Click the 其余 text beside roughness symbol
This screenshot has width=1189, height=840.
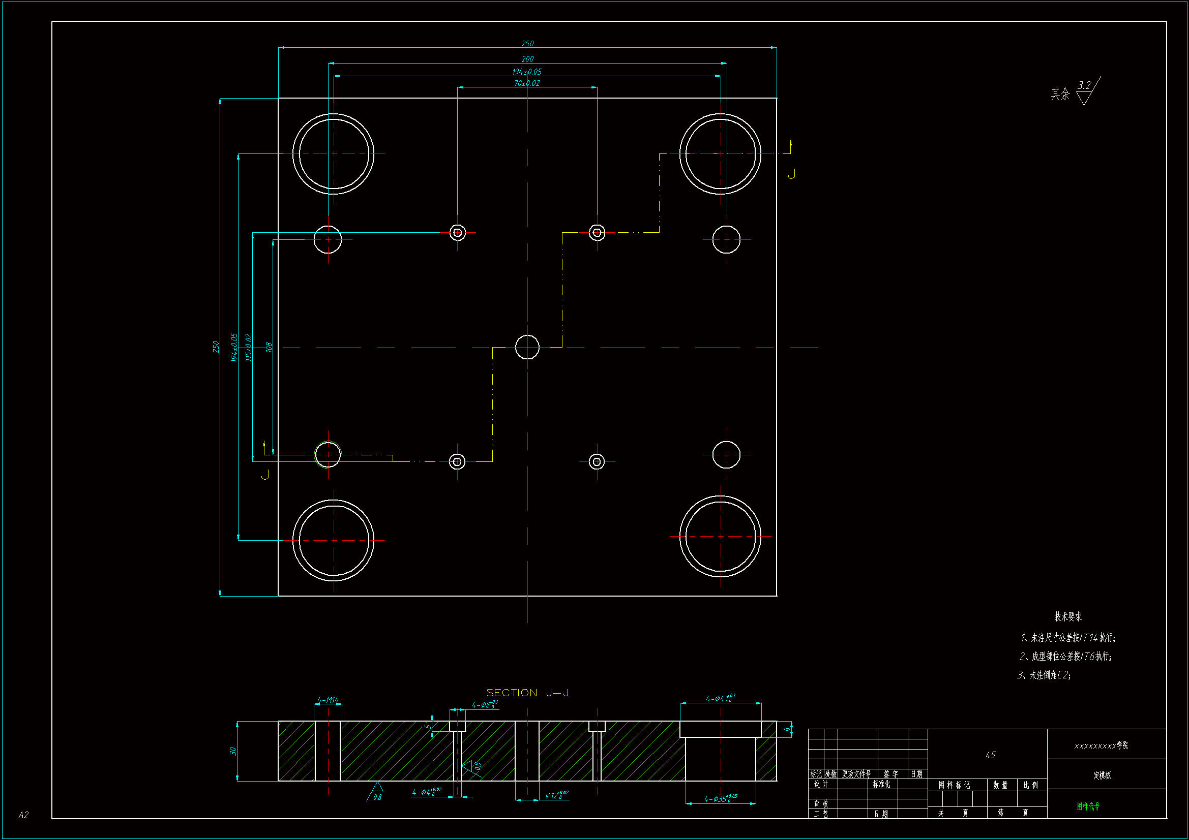[1060, 94]
